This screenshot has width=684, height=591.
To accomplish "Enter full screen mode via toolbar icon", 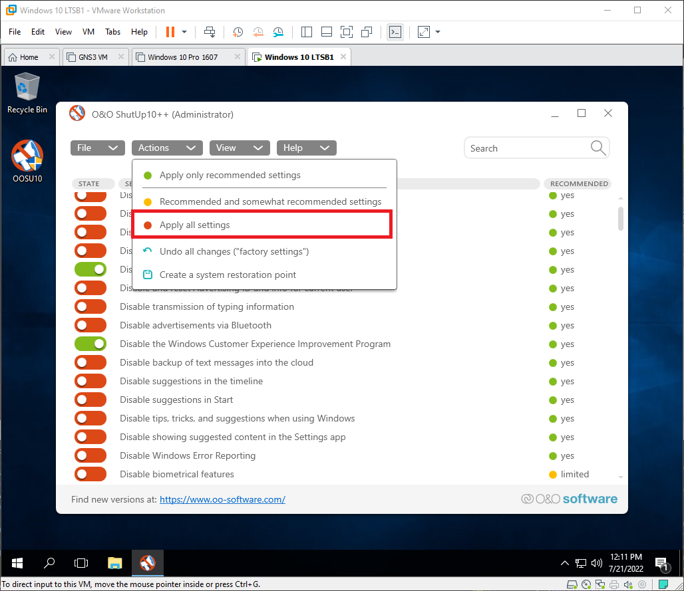I will click(x=347, y=32).
